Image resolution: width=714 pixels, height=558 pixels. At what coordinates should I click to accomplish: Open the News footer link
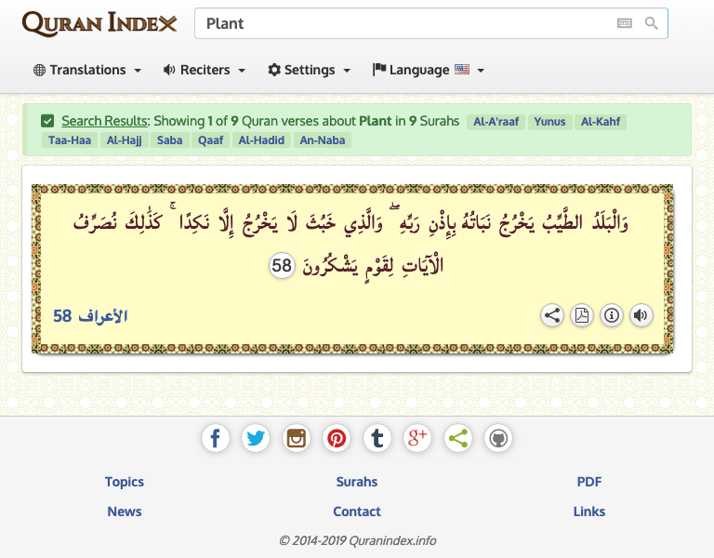(x=125, y=511)
